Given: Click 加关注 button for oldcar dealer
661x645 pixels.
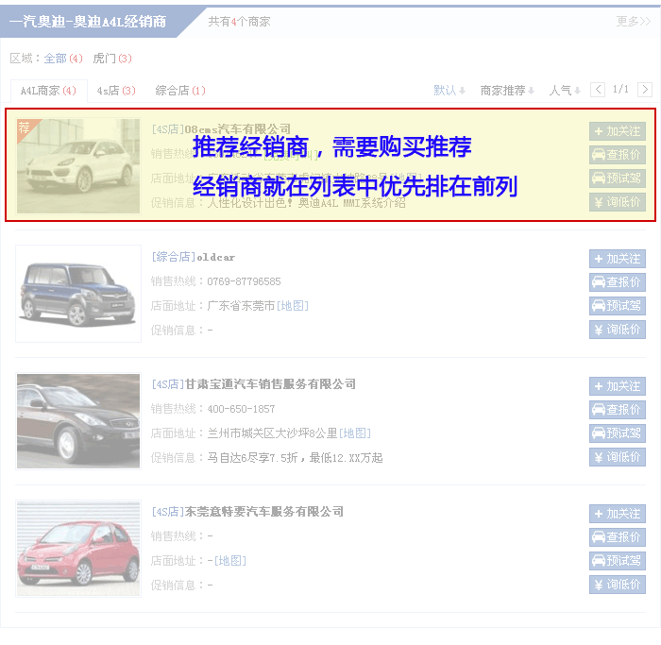Looking at the screenshot, I should point(617,259).
